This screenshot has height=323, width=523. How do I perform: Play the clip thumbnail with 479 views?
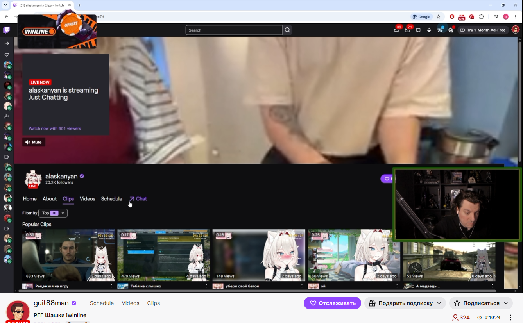164,255
